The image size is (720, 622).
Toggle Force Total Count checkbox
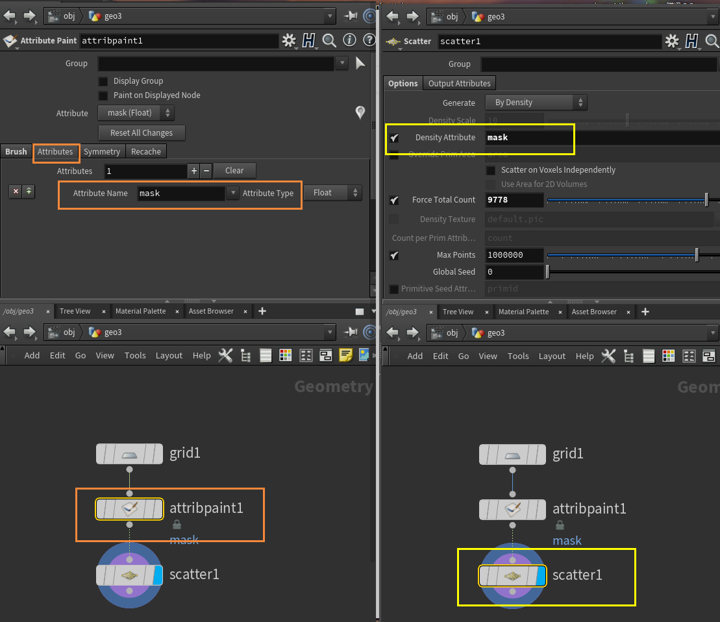pyautogui.click(x=394, y=200)
